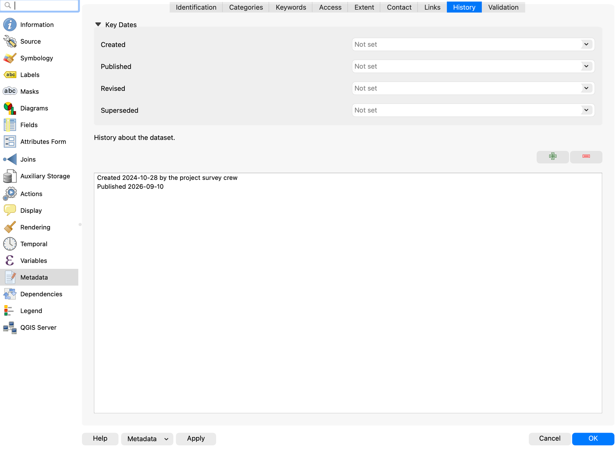
Task: Remove history entry with red minus
Action: 586,157
